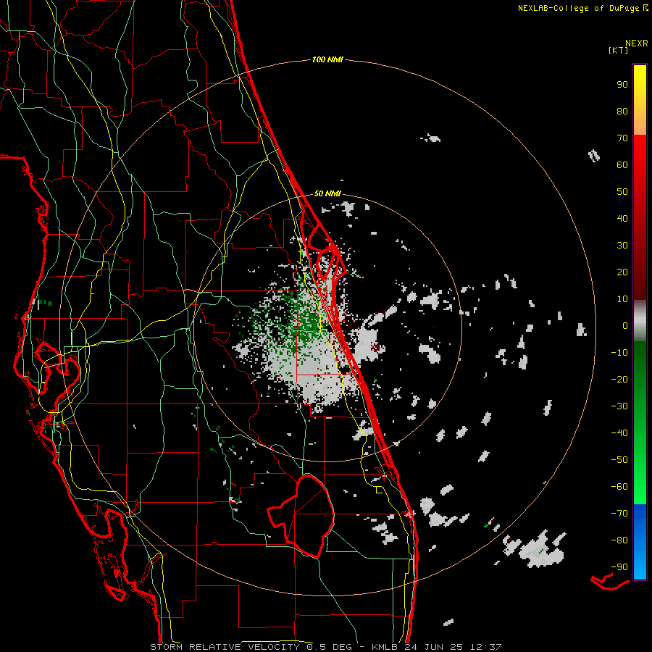Click the 60 value on velocity scale
This screenshot has height=652, width=652.
622,165
